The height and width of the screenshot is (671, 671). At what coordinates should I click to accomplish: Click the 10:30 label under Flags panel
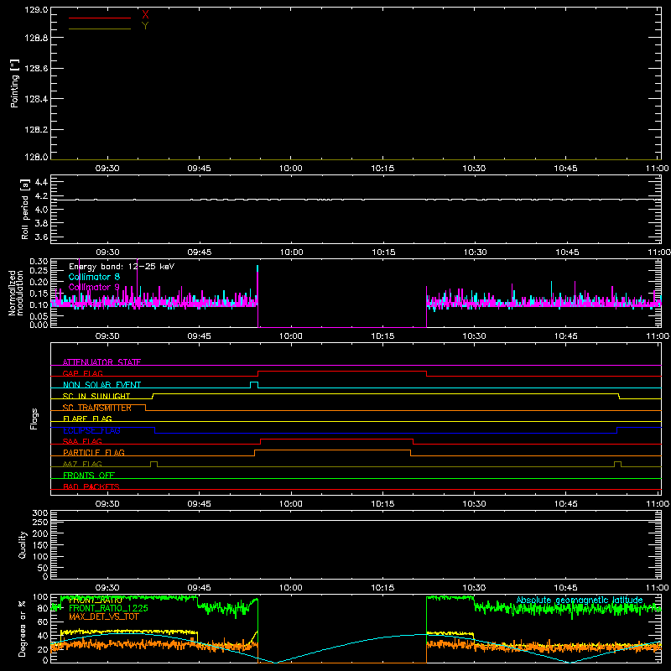[474, 504]
